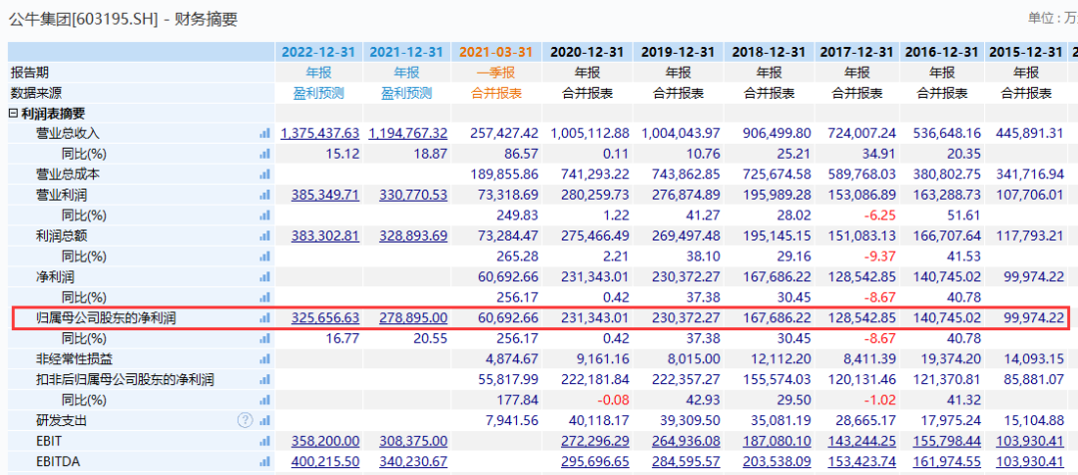
Task: Click the help icon beside 研发支出
Action: (x=246, y=420)
